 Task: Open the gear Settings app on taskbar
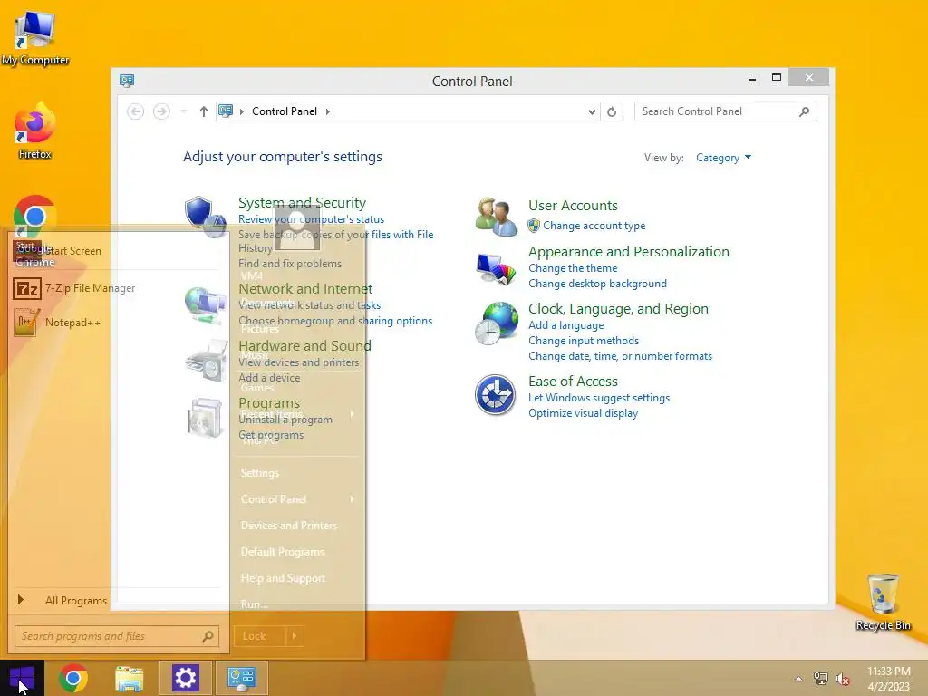pos(185,678)
